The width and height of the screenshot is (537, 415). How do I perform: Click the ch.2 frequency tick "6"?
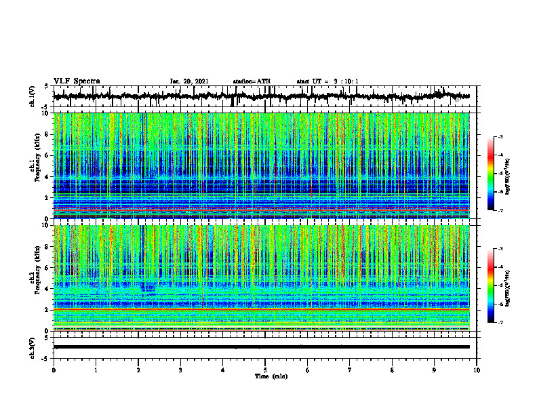[x=47, y=268]
